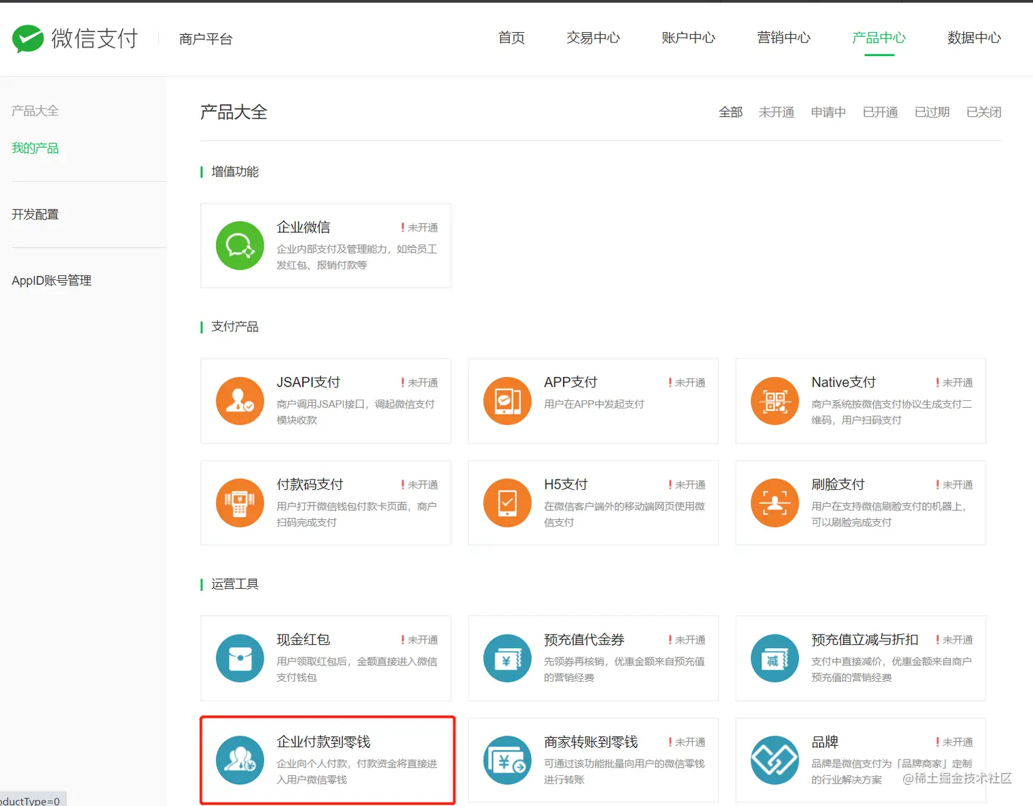Screen dimensions: 1033x806
Task: Open 数据中心 navigation tab
Action: (974, 38)
